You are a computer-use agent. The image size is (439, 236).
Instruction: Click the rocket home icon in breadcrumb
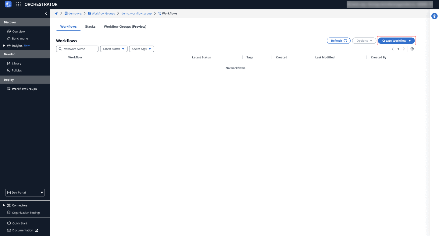point(56,13)
